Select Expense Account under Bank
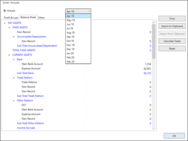 coord(31,68)
